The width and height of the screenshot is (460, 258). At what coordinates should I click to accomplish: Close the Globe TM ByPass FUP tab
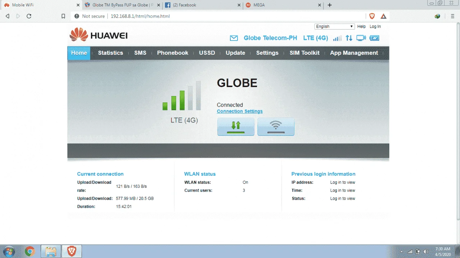pyautogui.click(x=159, y=5)
